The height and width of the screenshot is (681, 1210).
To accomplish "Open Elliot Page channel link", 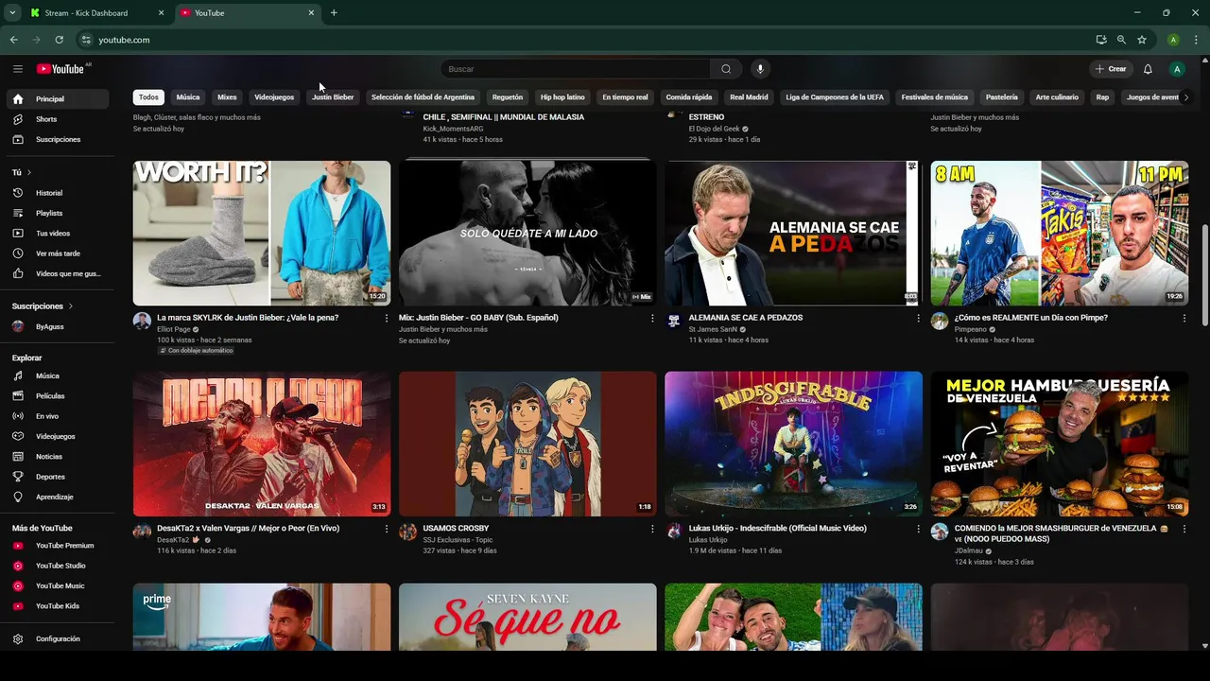I will coord(175,329).
